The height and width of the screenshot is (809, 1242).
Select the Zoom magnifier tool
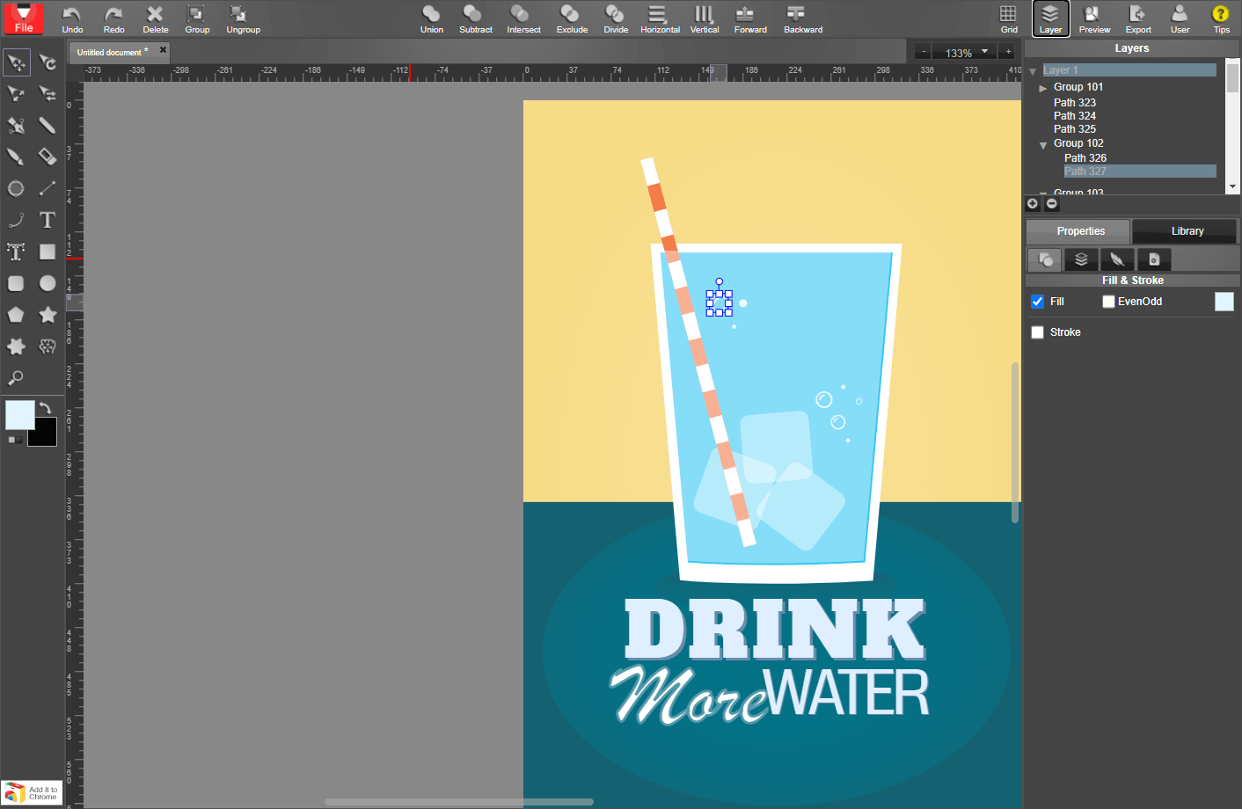tap(16, 378)
